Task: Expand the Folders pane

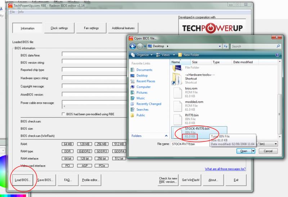Action: (166, 136)
